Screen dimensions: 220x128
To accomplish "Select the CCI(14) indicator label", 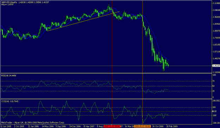I will [x=10, y=101].
